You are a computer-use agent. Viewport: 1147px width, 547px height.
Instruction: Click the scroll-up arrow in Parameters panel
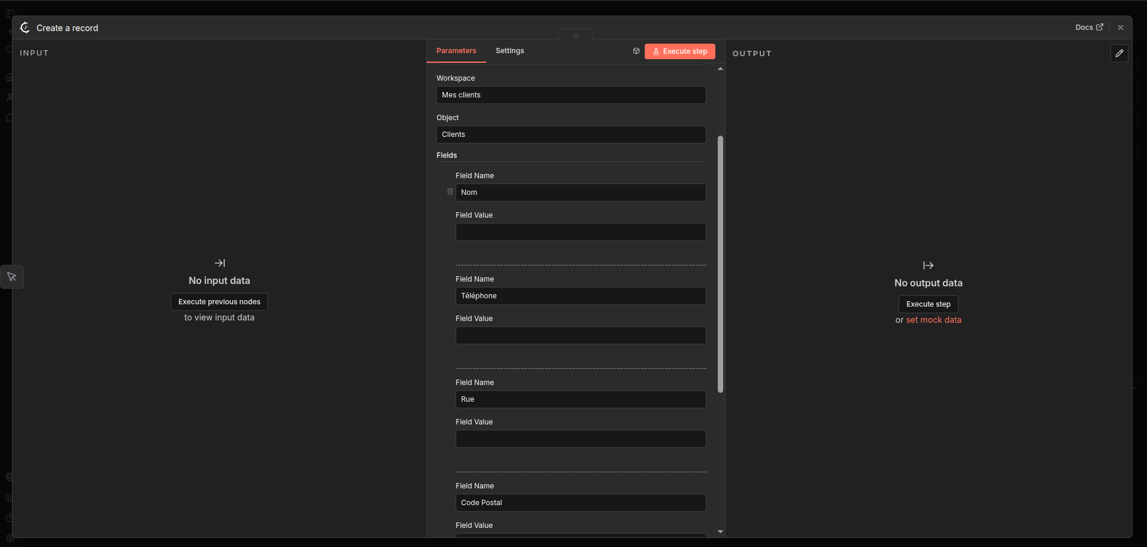720,69
